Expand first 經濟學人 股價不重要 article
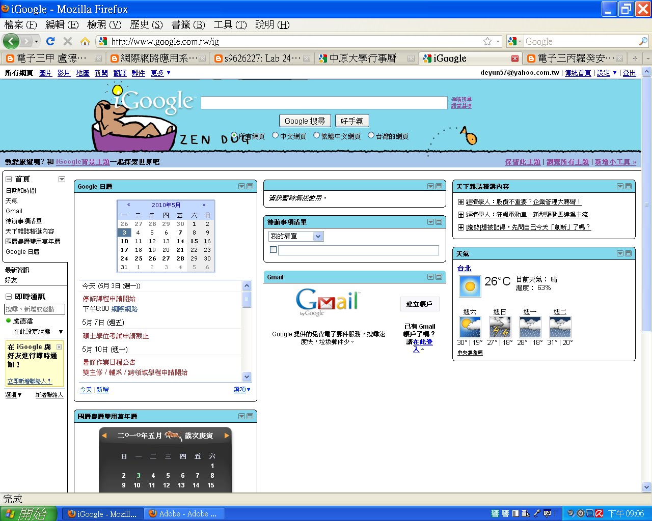652x521 pixels. (x=461, y=202)
